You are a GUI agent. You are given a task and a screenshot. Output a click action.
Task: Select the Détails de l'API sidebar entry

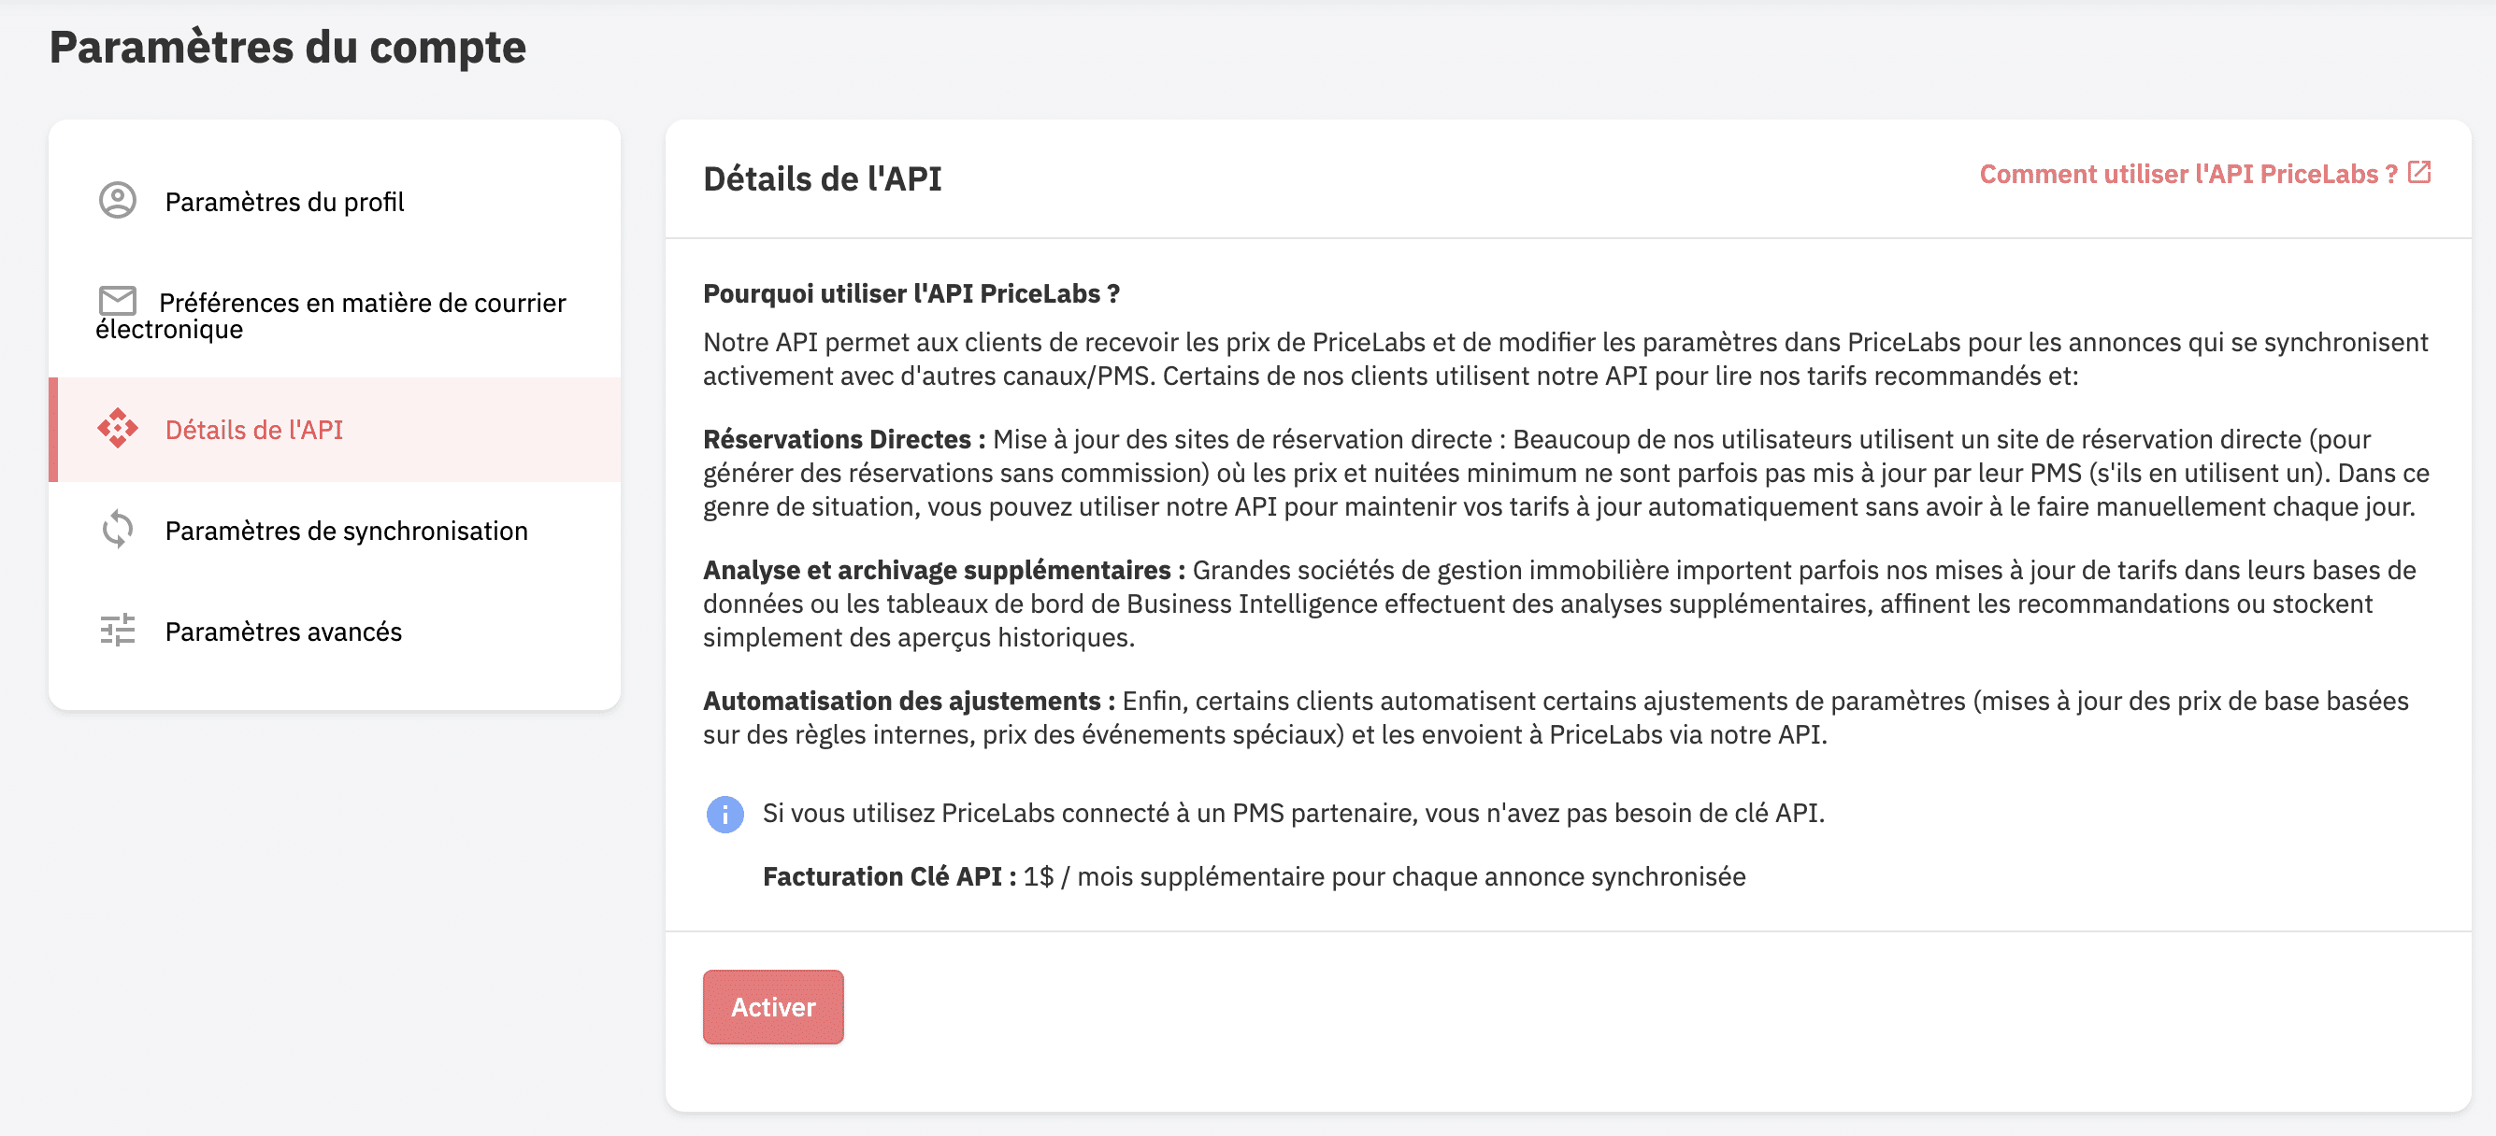(254, 430)
